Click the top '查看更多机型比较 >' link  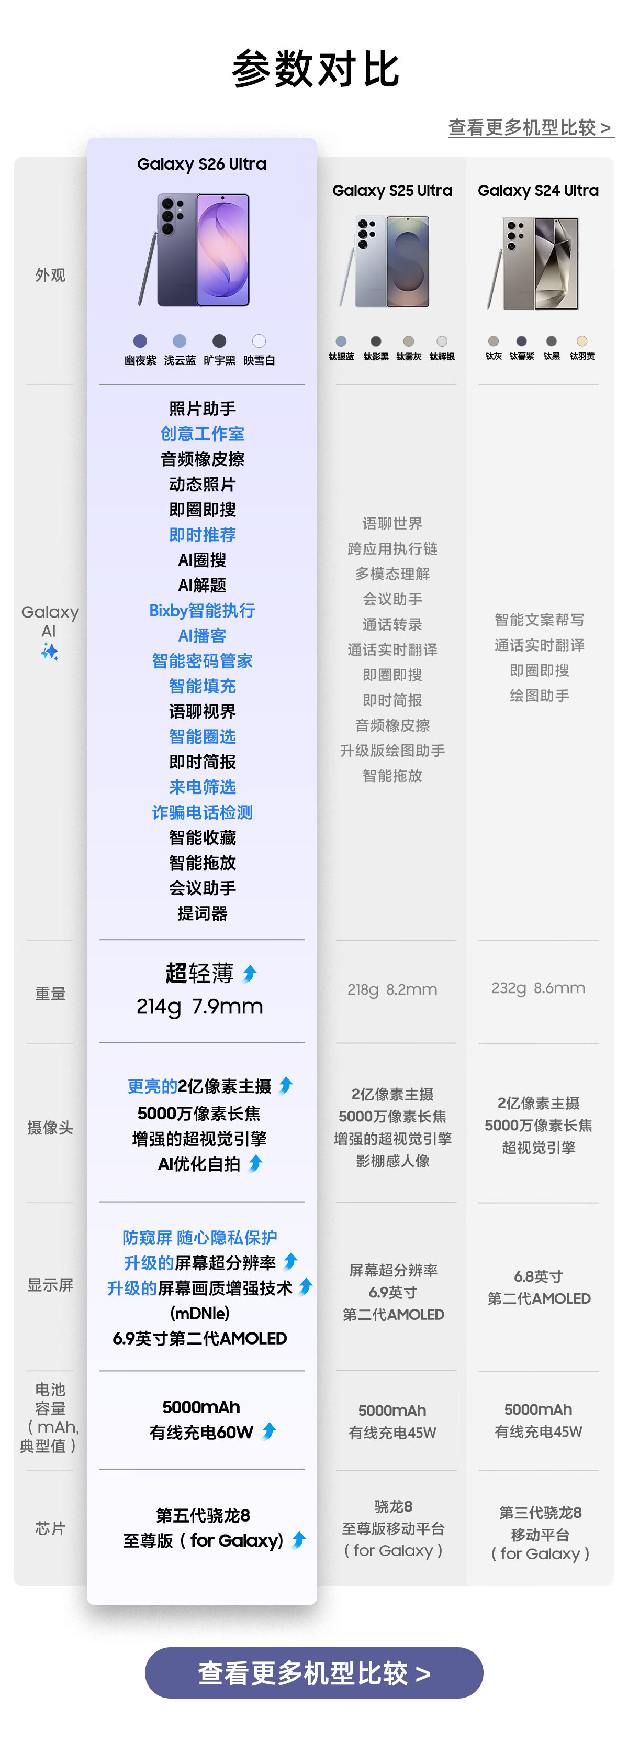pos(530,127)
